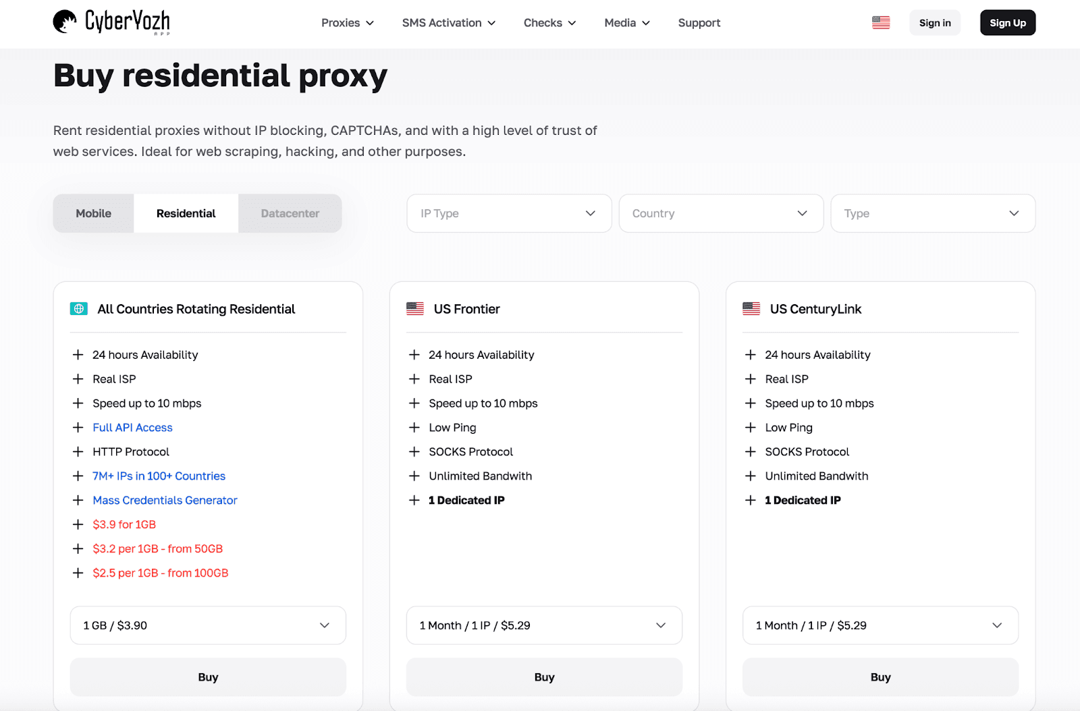
Task: Buy All Countries Rotating Residential proxy
Action: click(x=208, y=677)
